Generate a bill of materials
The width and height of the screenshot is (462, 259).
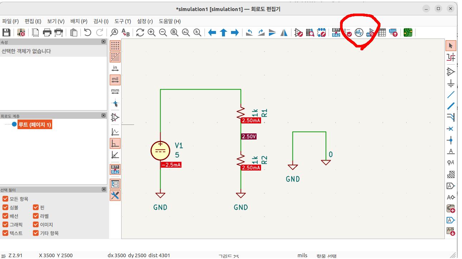point(393,33)
